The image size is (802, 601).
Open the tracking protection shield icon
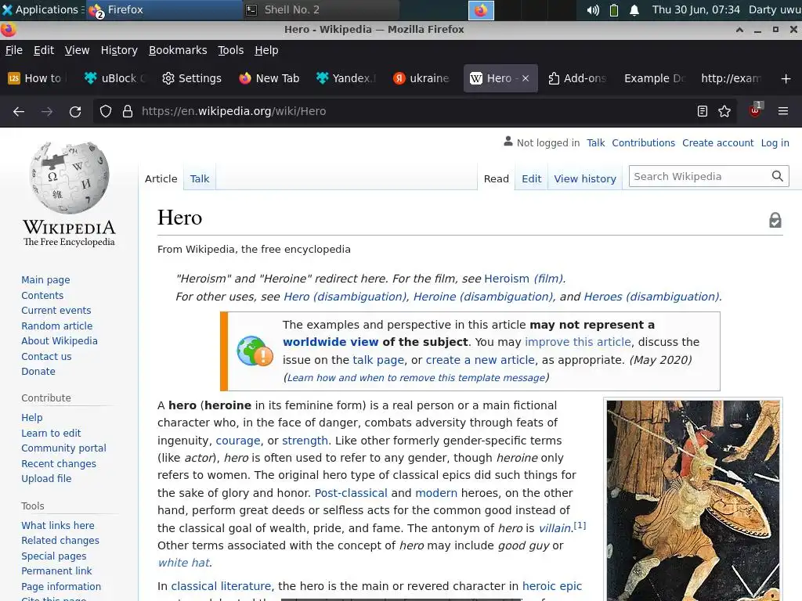[106, 111]
